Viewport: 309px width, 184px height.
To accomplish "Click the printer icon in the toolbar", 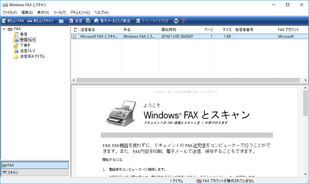I will pyautogui.click(x=176, y=21).
